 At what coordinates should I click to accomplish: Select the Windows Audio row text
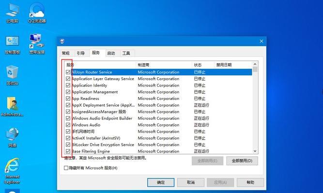pos(86,125)
